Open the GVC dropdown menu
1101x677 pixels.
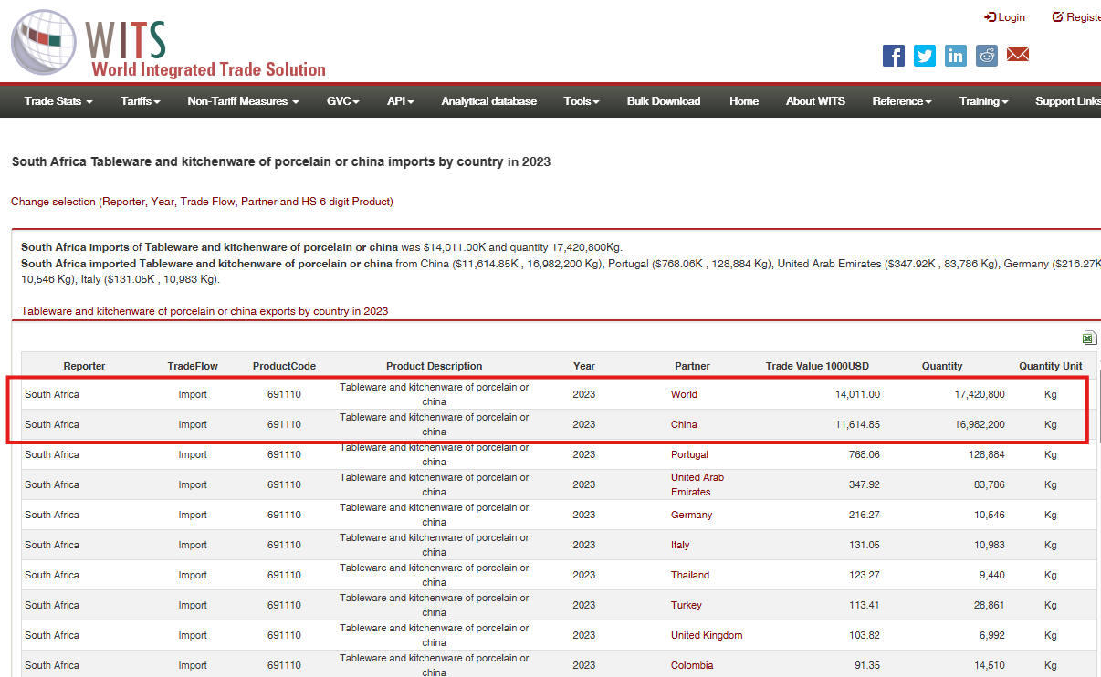(343, 101)
